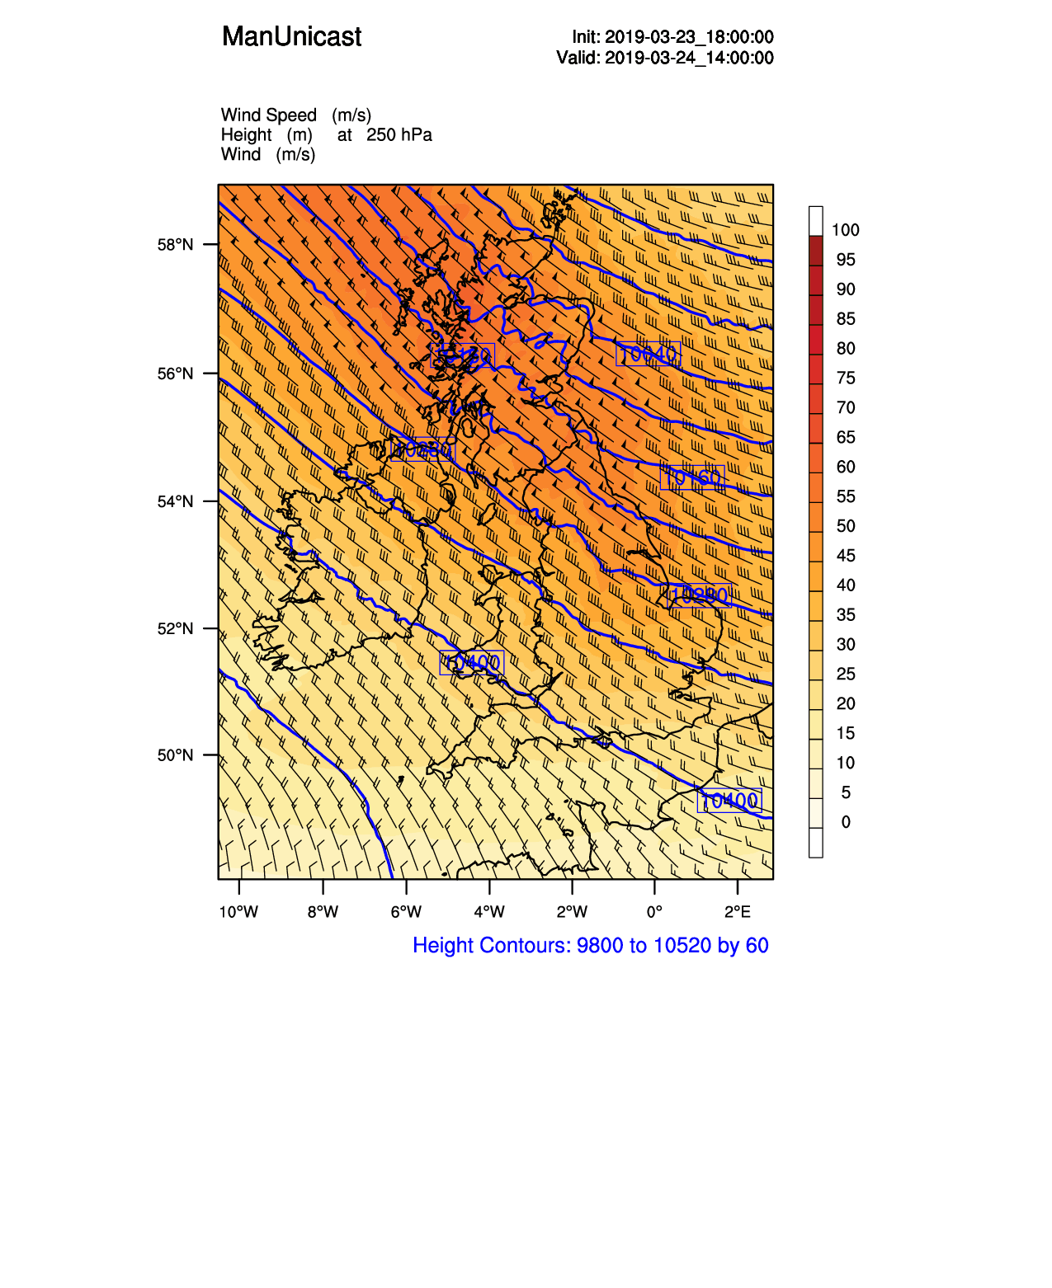Click the pale yellow swatch between 10 and 15
The image size is (1052, 1288).
coord(816,754)
